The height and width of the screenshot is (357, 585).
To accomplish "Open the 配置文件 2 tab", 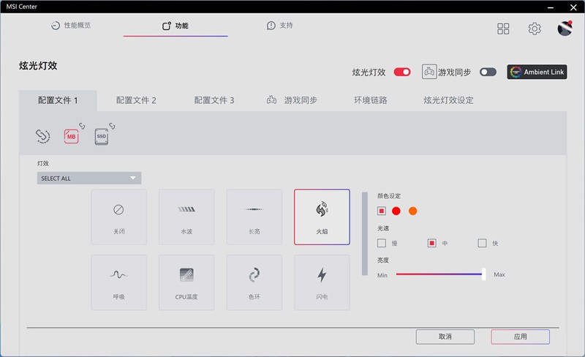I will pos(136,100).
